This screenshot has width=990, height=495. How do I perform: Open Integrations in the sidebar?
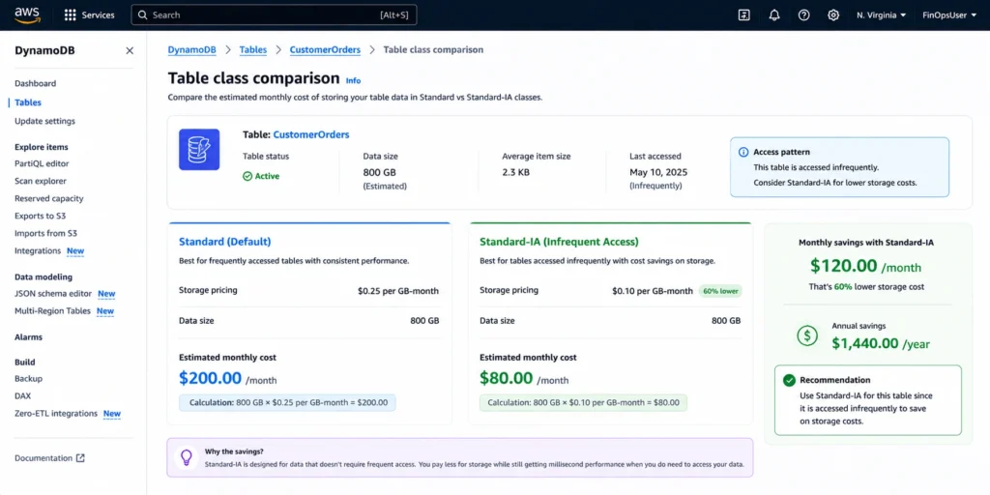38,250
